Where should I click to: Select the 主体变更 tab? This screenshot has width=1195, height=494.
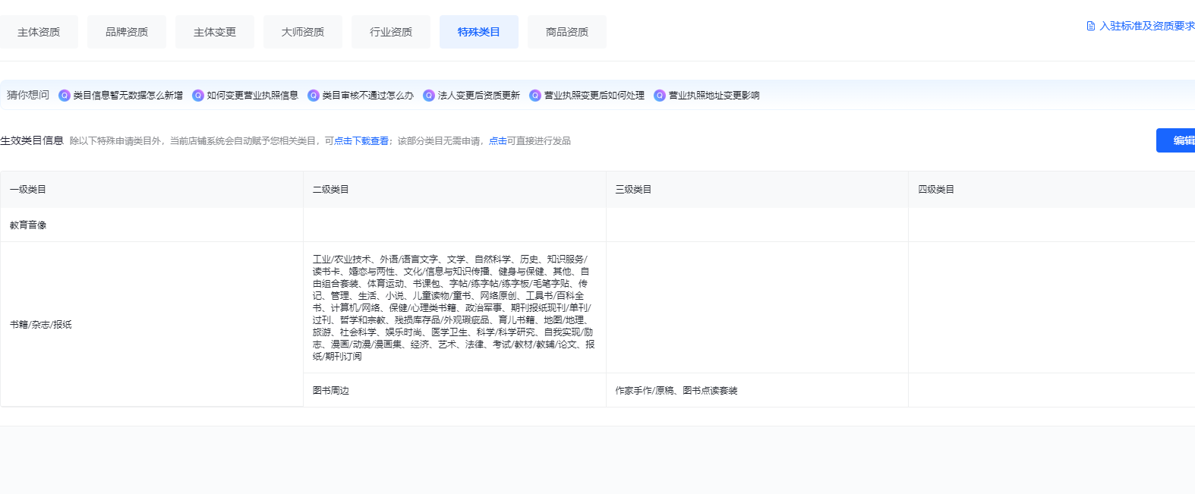pos(215,32)
